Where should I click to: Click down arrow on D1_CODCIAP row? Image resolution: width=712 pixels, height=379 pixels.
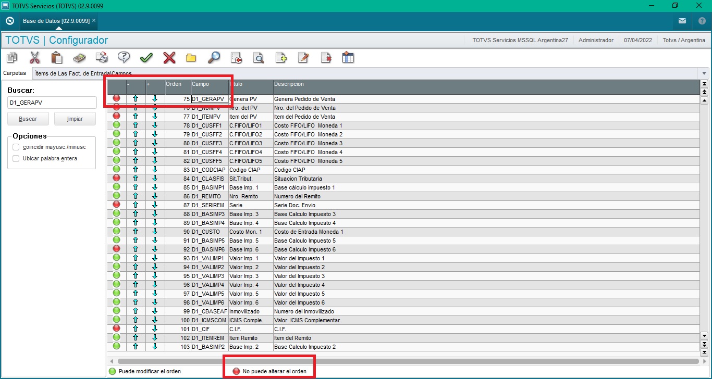(x=155, y=170)
